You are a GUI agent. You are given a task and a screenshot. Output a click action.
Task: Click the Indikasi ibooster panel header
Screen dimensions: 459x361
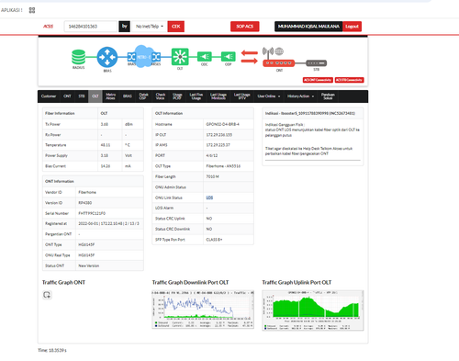313,113
